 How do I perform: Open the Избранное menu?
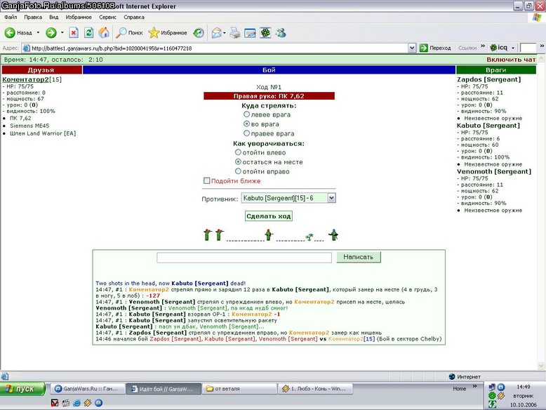click(79, 17)
